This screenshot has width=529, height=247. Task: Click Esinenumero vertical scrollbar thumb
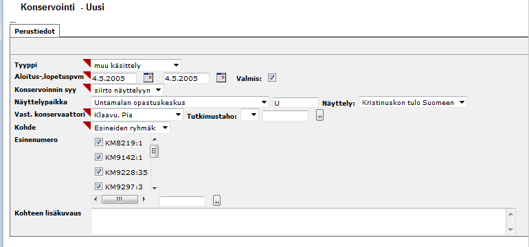click(x=155, y=151)
